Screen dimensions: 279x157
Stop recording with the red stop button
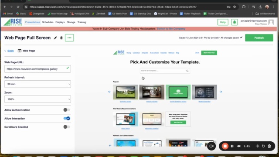point(225,146)
